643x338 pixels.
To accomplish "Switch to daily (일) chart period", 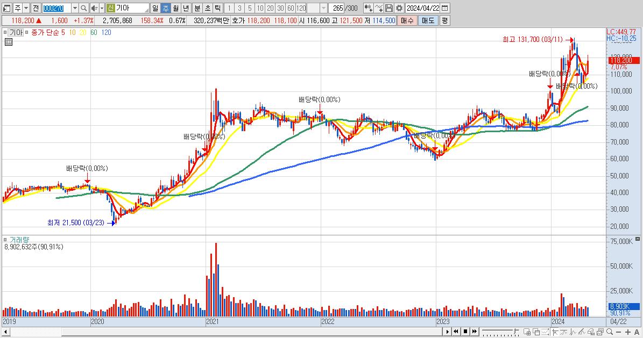I will click(x=155, y=8).
